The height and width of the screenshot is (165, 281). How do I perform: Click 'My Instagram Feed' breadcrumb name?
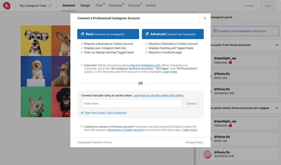pos(33,5)
